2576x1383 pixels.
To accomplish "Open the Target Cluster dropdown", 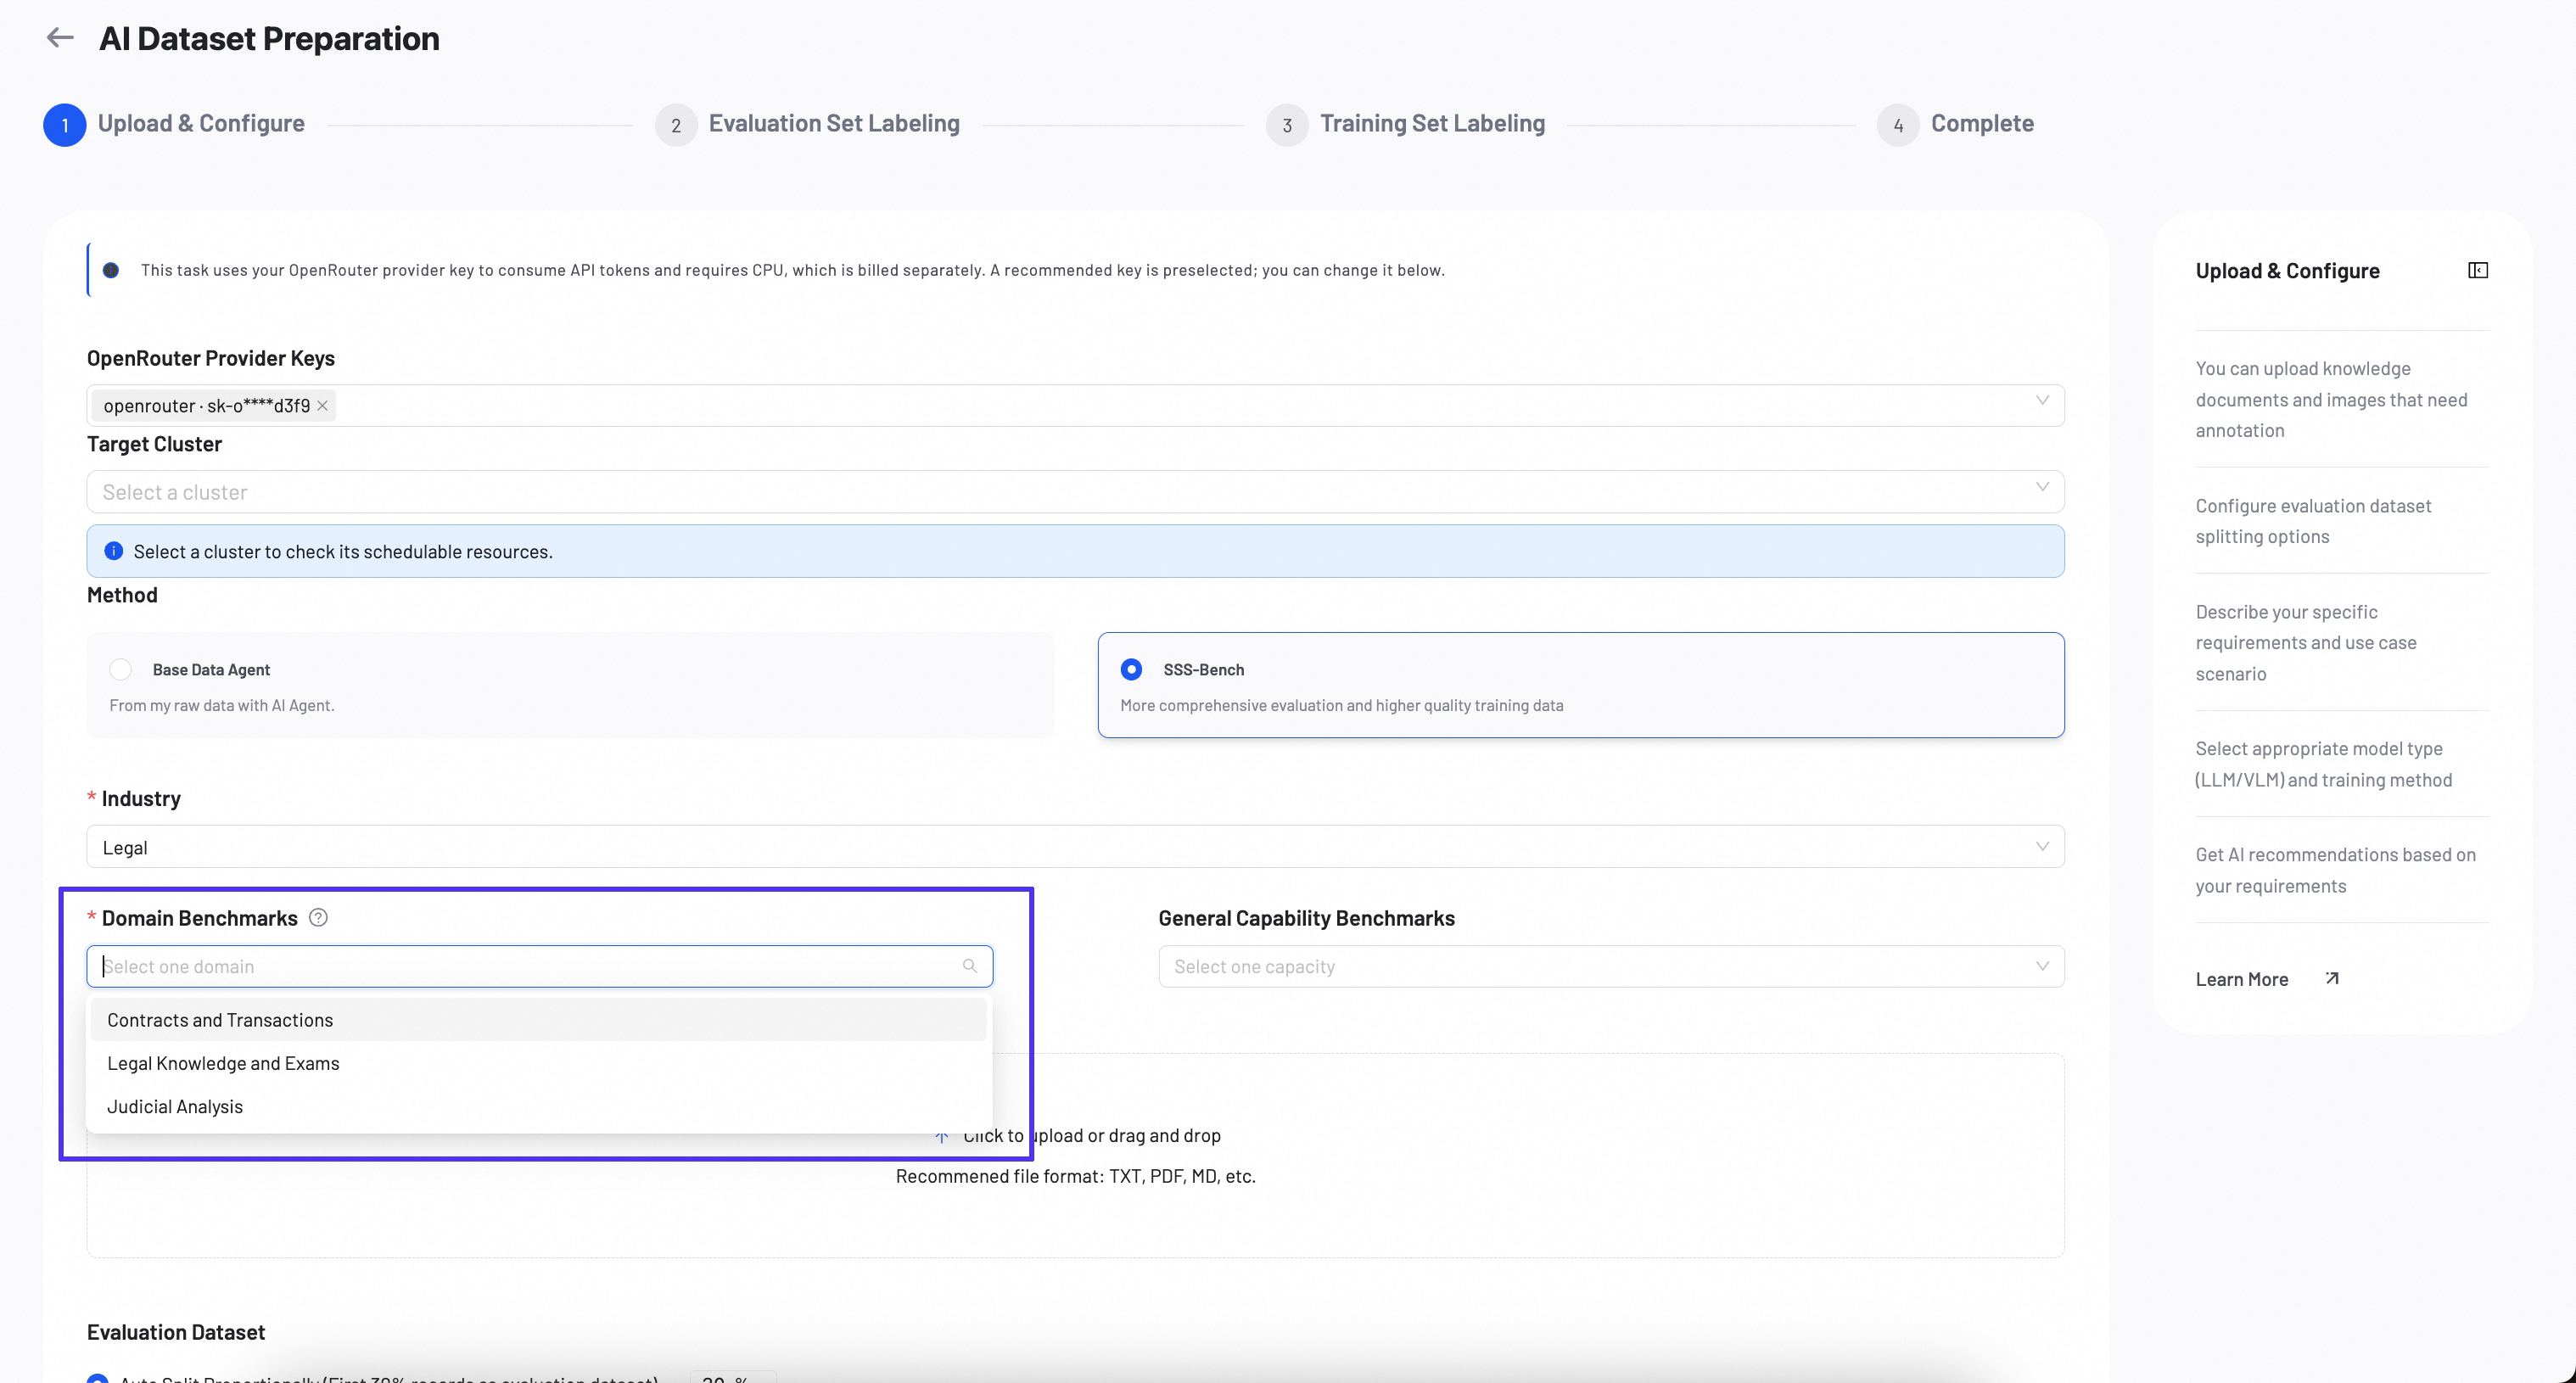I will coord(1075,492).
